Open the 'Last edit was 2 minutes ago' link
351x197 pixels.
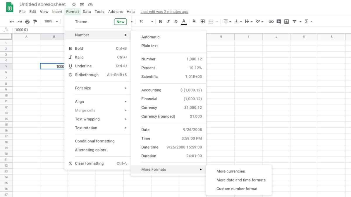[164, 12]
